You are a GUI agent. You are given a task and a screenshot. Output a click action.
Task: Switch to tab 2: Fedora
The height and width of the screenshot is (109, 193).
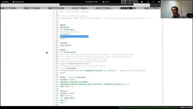pos(19,8)
